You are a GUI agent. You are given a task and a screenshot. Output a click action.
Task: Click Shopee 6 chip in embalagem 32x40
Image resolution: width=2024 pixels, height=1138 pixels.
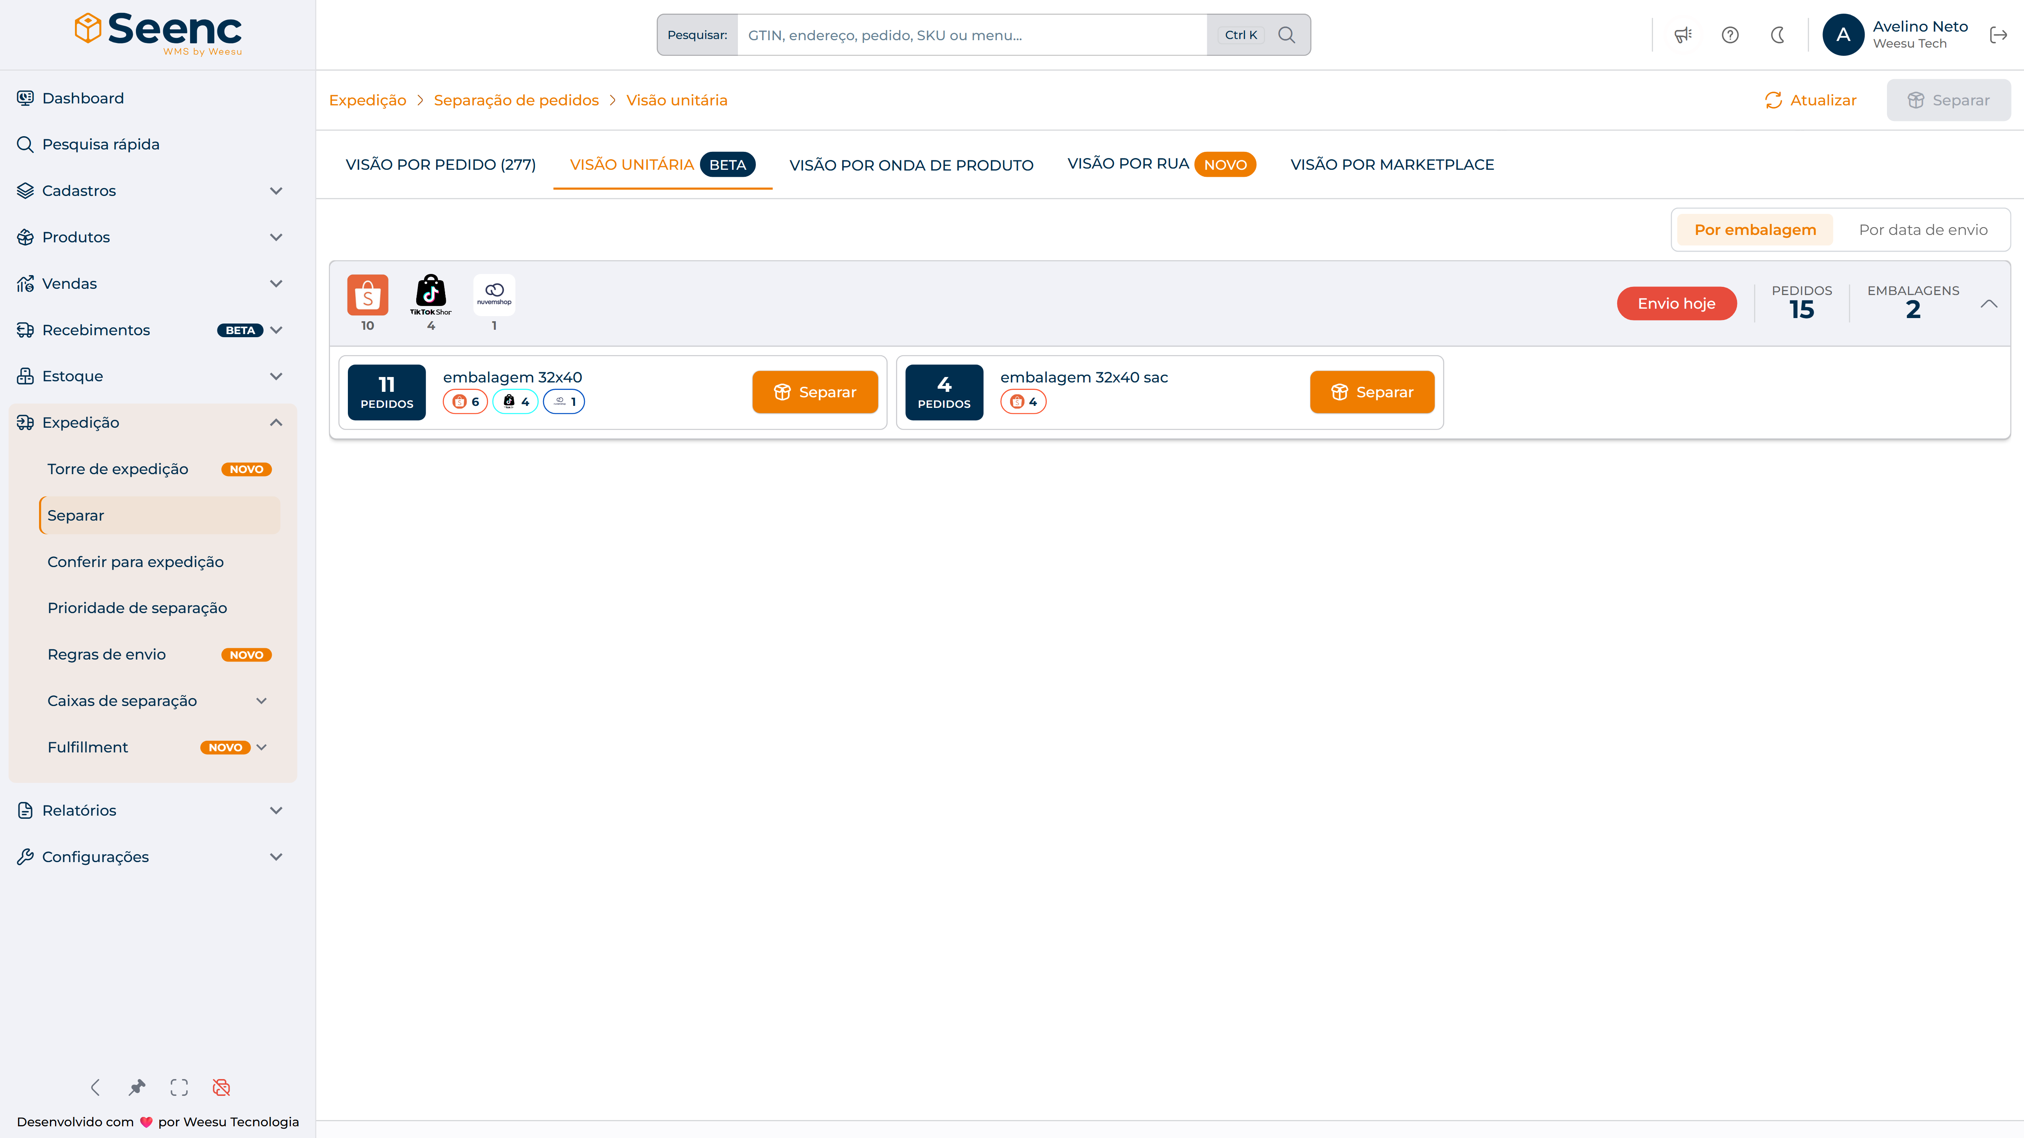[x=466, y=402]
